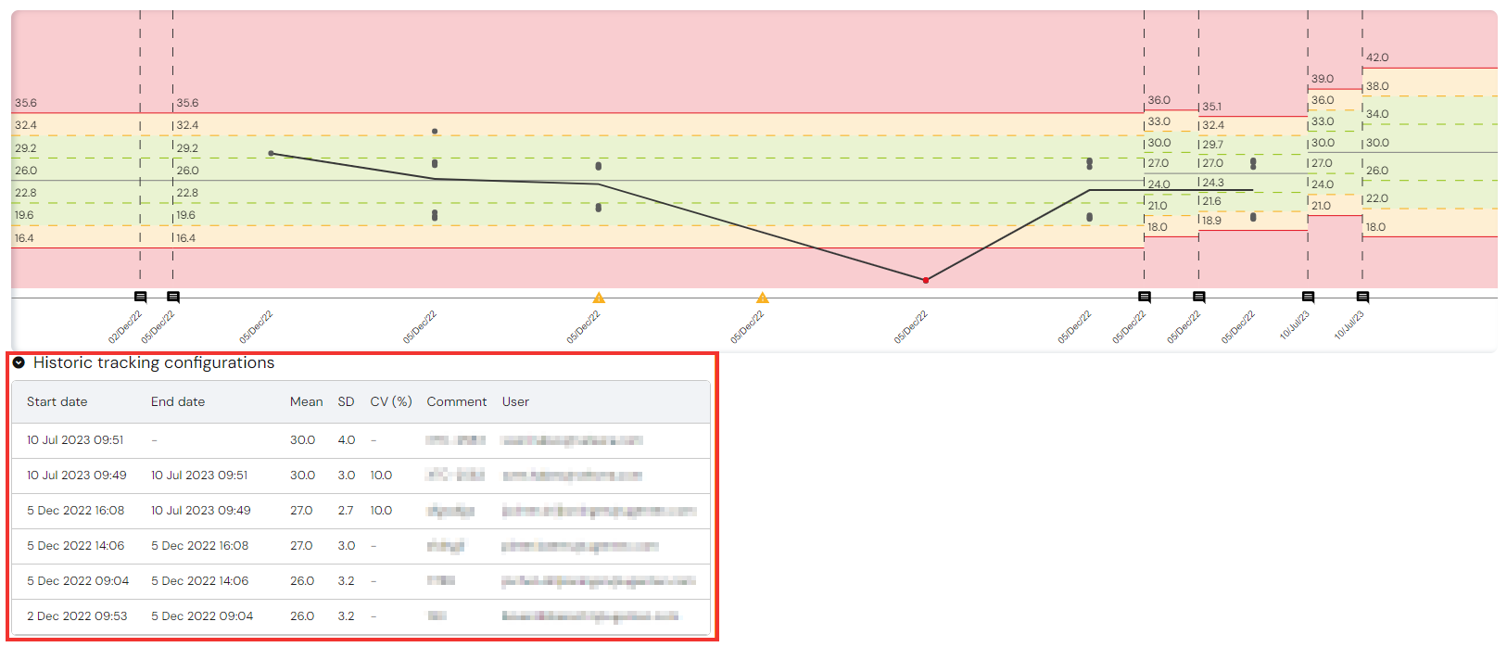Select end date 10 Jul 2023 09:49

coord(201,511)
